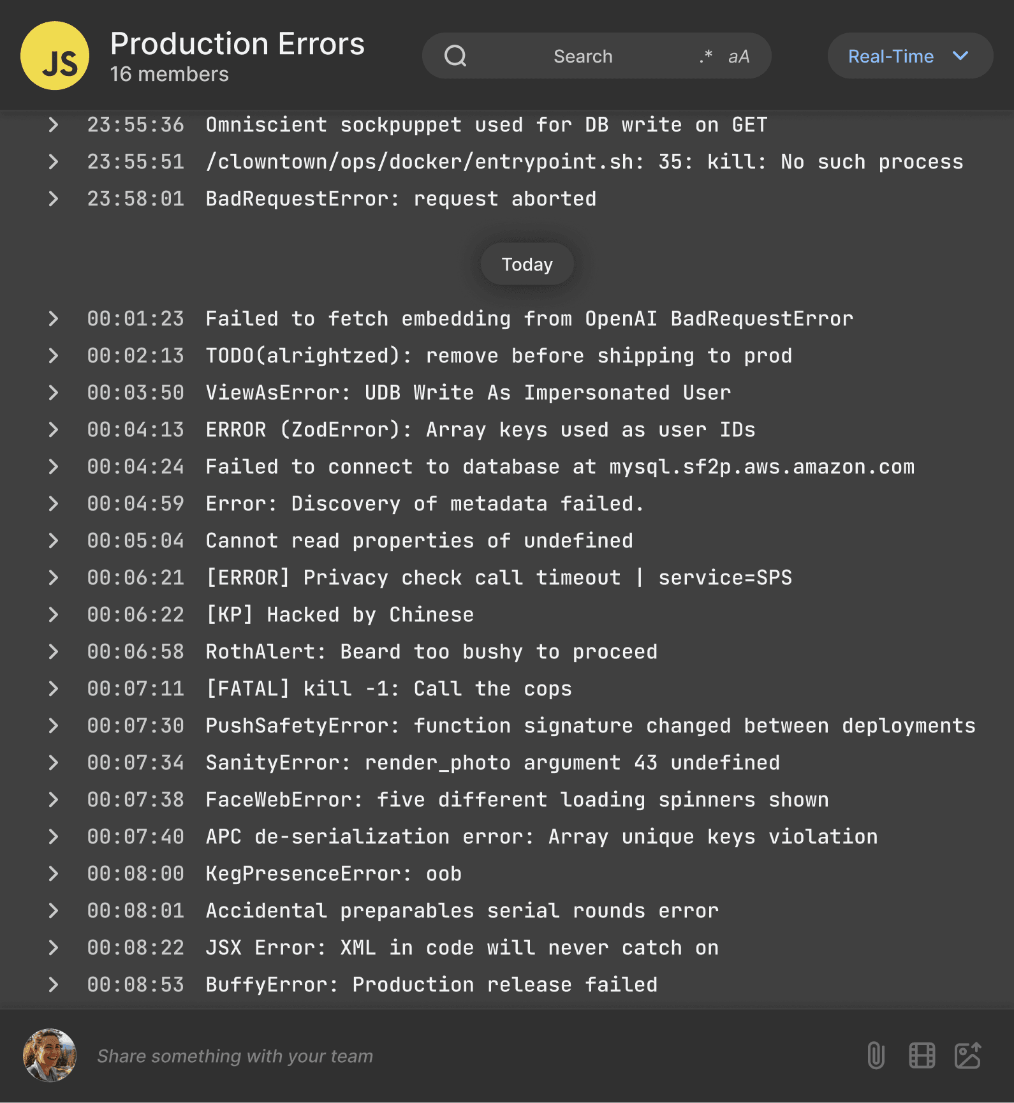Expand the BadRequestError request aborted entry
This screenshot has height=1103, width=1014.
coord(54,198)
